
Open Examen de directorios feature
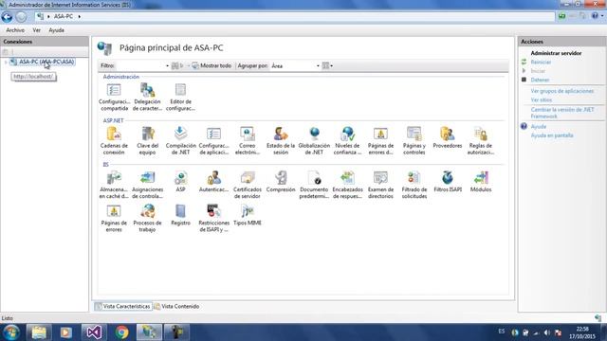click(x=380, y=185)
